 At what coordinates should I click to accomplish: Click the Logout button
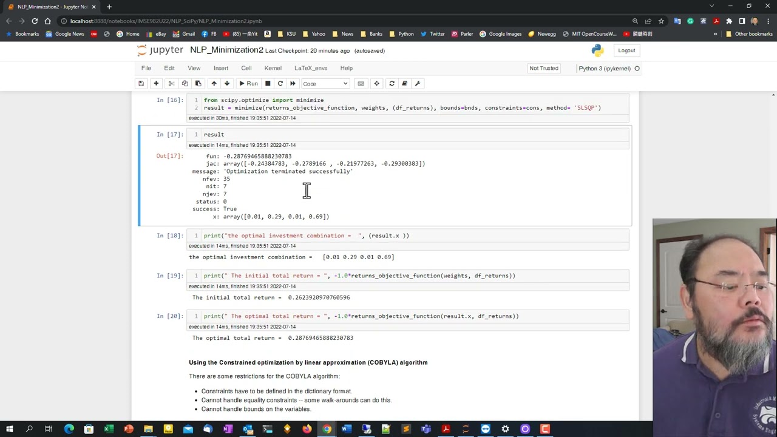tap(626, 50)
